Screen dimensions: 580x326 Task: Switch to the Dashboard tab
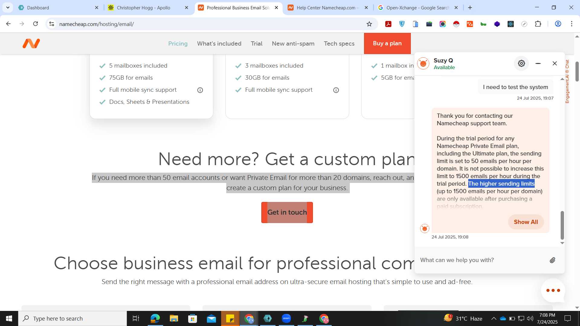pos(58,8)
